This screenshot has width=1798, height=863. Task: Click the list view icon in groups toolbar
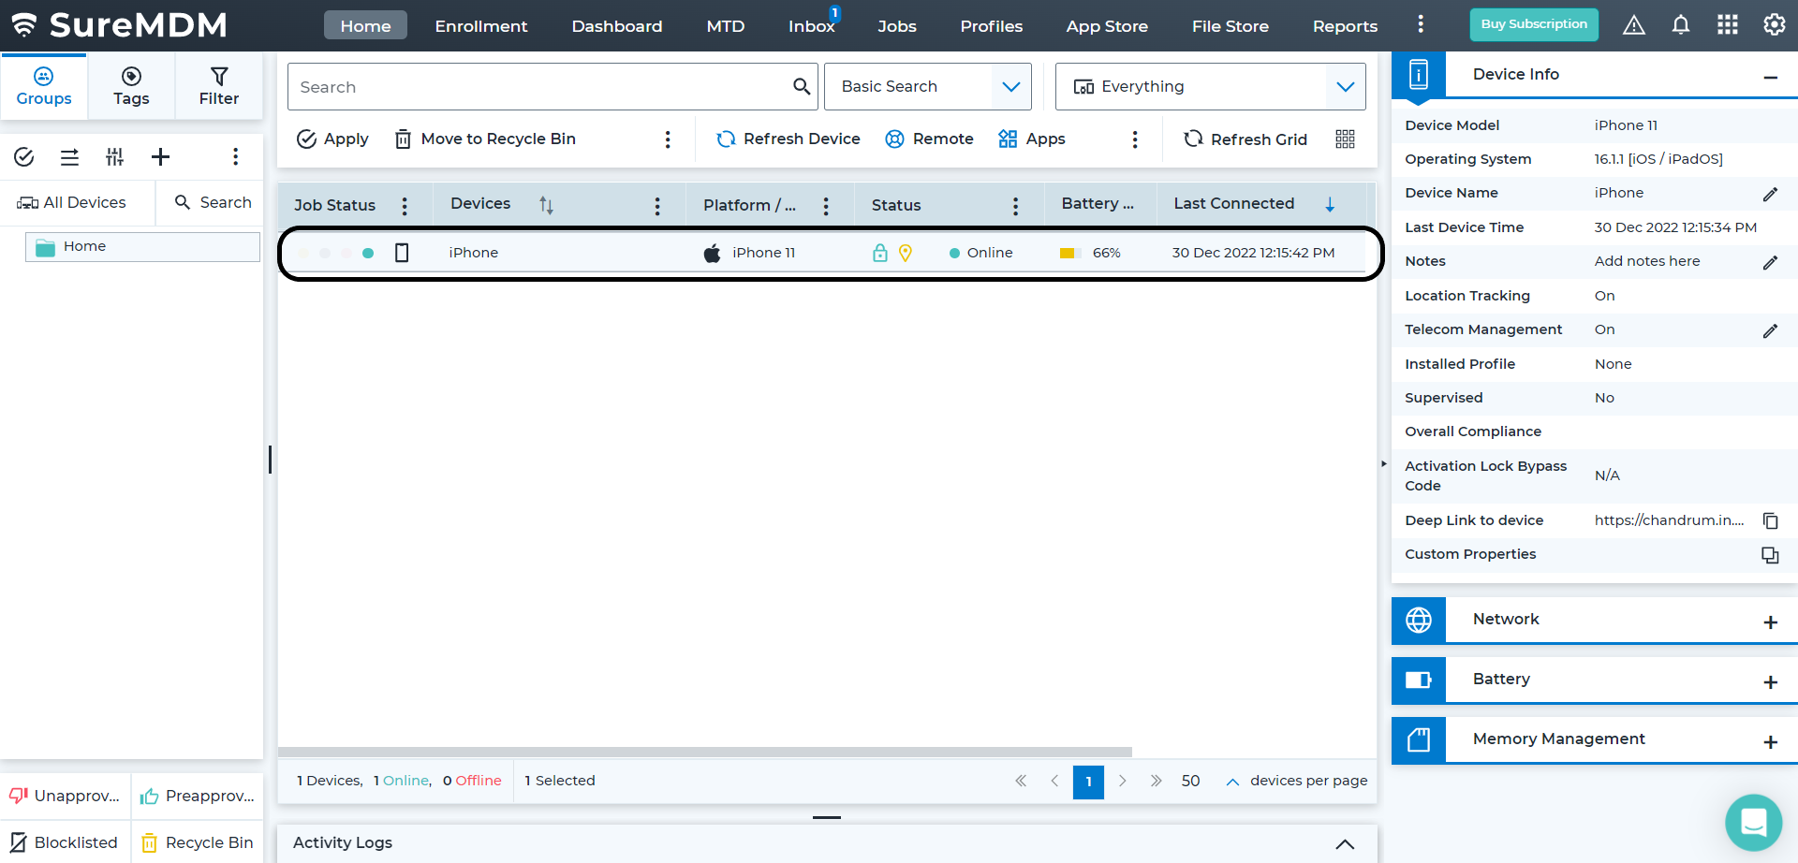coord(69,156)
